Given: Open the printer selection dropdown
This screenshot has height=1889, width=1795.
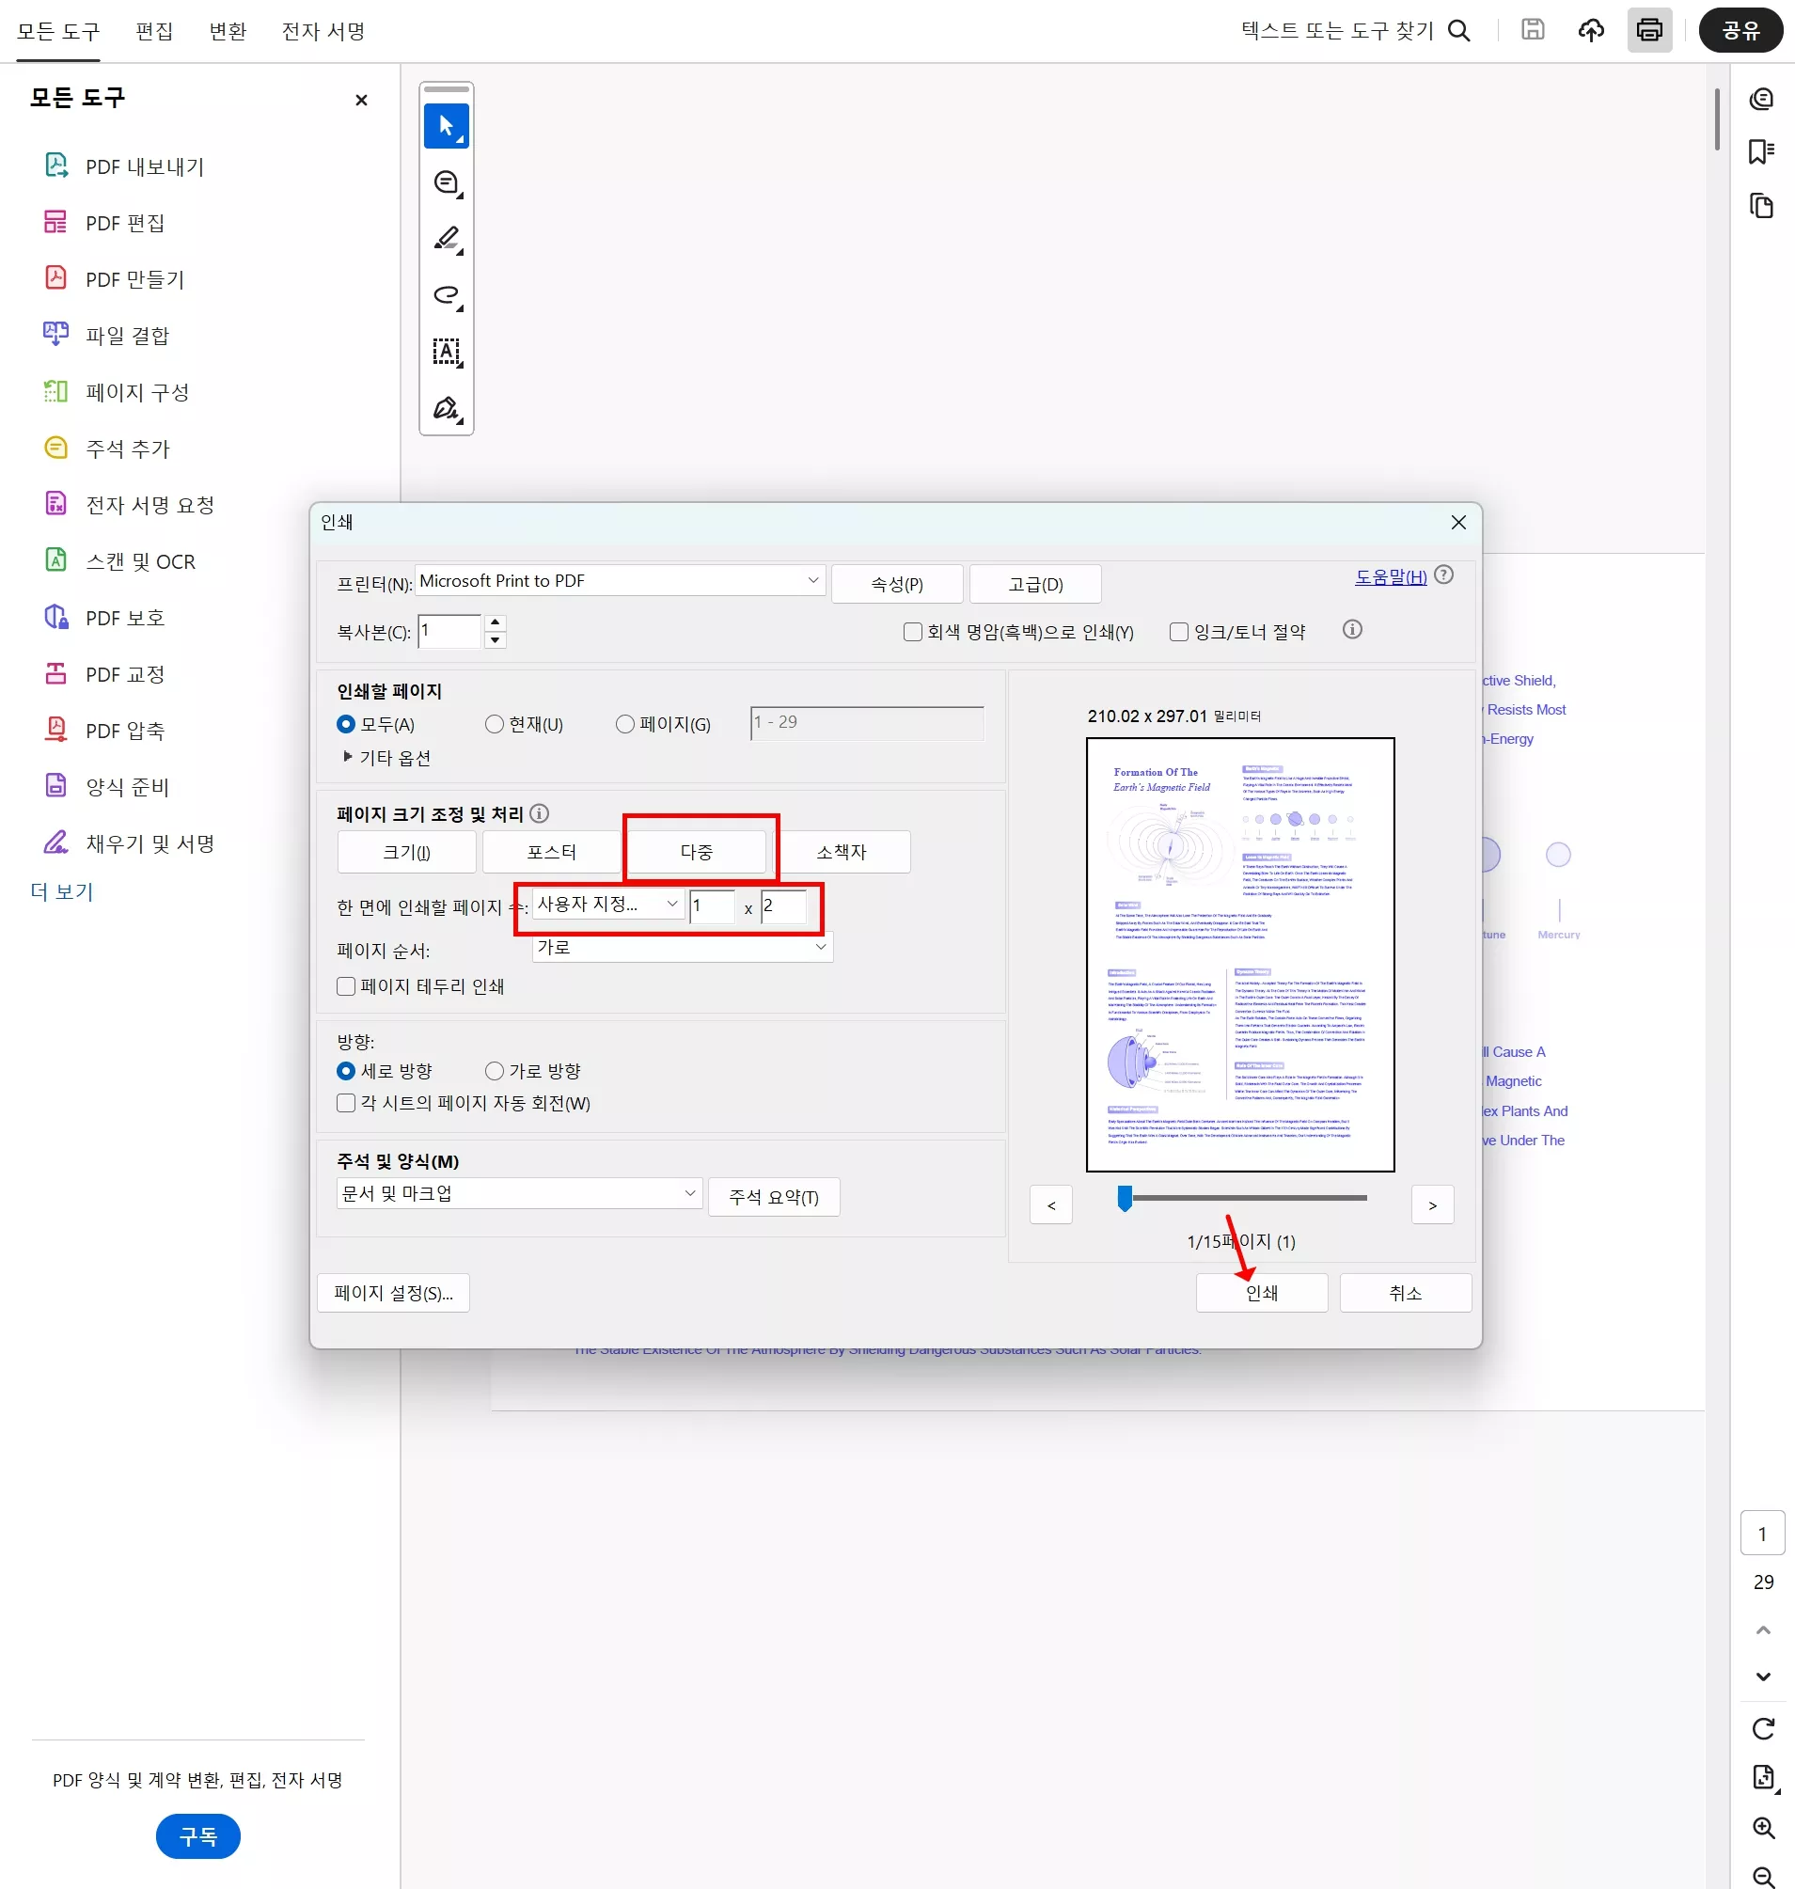Looking at the screenshot, I should pyautogui.click(x=811, y=580).
